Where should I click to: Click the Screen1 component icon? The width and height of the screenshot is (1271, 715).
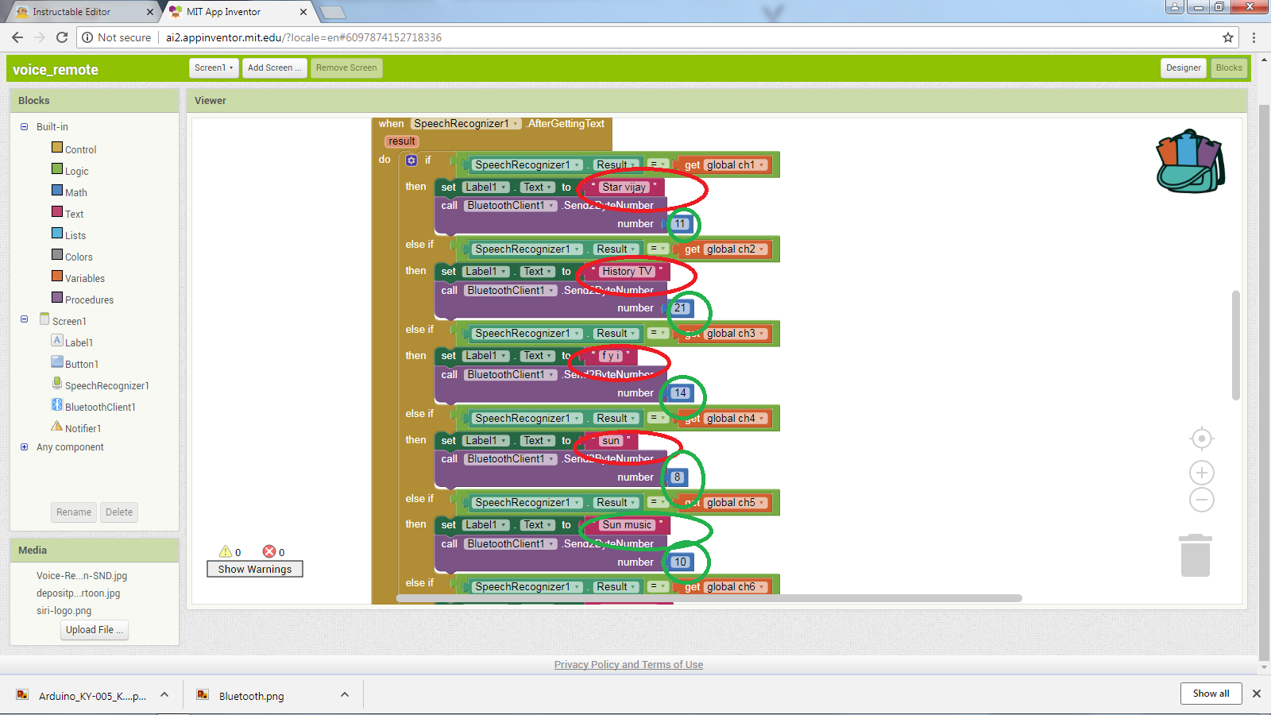(44, 319)
